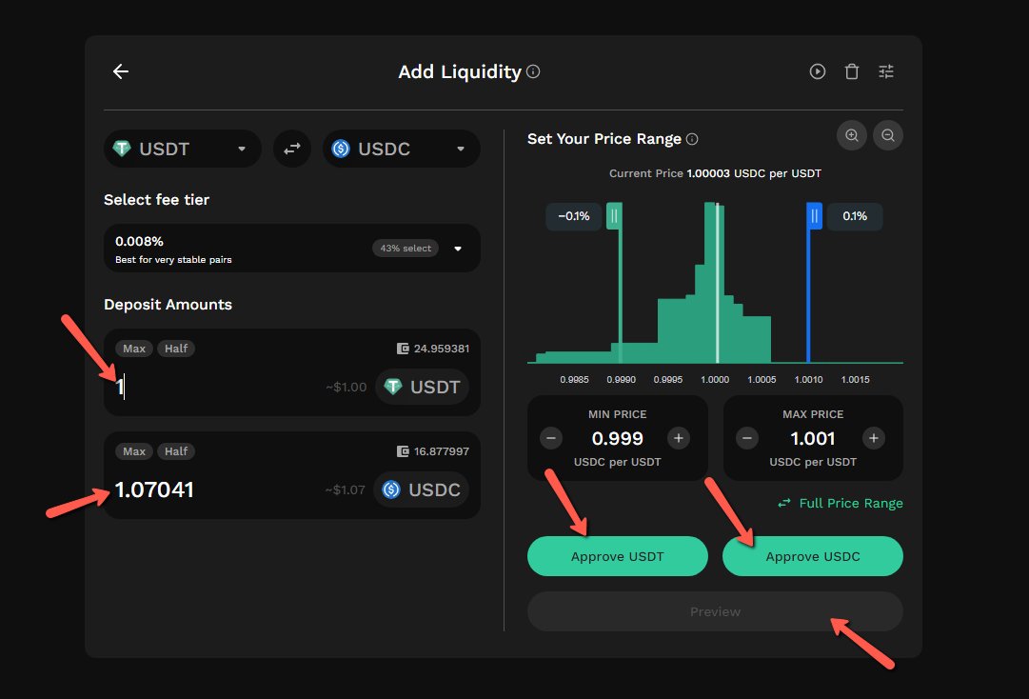Click wallet balance 24.959381 for USDT

pyautogui.click(x=433, y=349)
